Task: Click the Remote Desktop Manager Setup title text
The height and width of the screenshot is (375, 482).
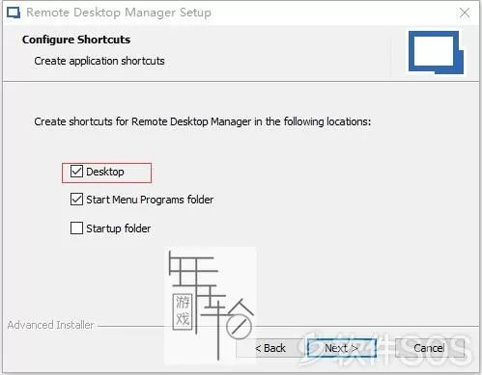Action: coord(119,13)
